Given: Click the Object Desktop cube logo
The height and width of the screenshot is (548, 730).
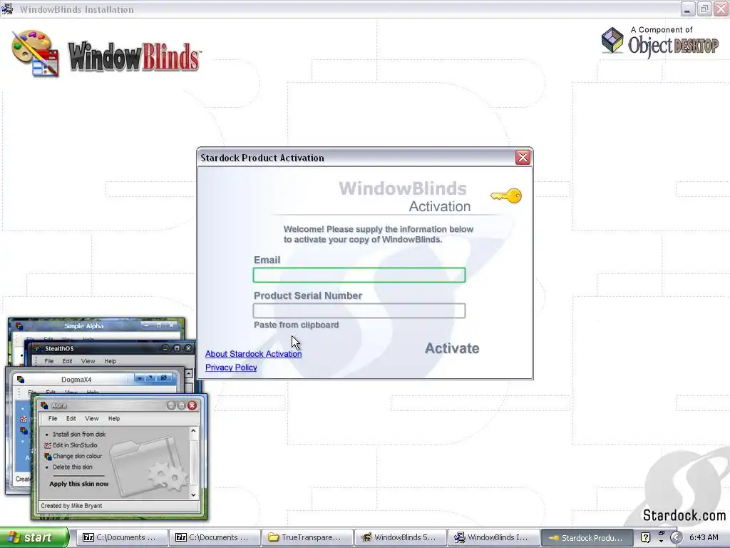Looking at the screenshot, I should point(612,40).
